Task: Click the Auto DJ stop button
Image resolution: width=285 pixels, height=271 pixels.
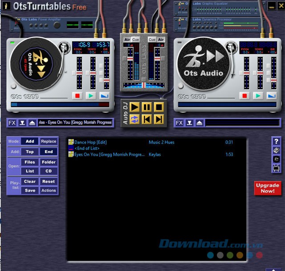Action: tap(158, 107)
